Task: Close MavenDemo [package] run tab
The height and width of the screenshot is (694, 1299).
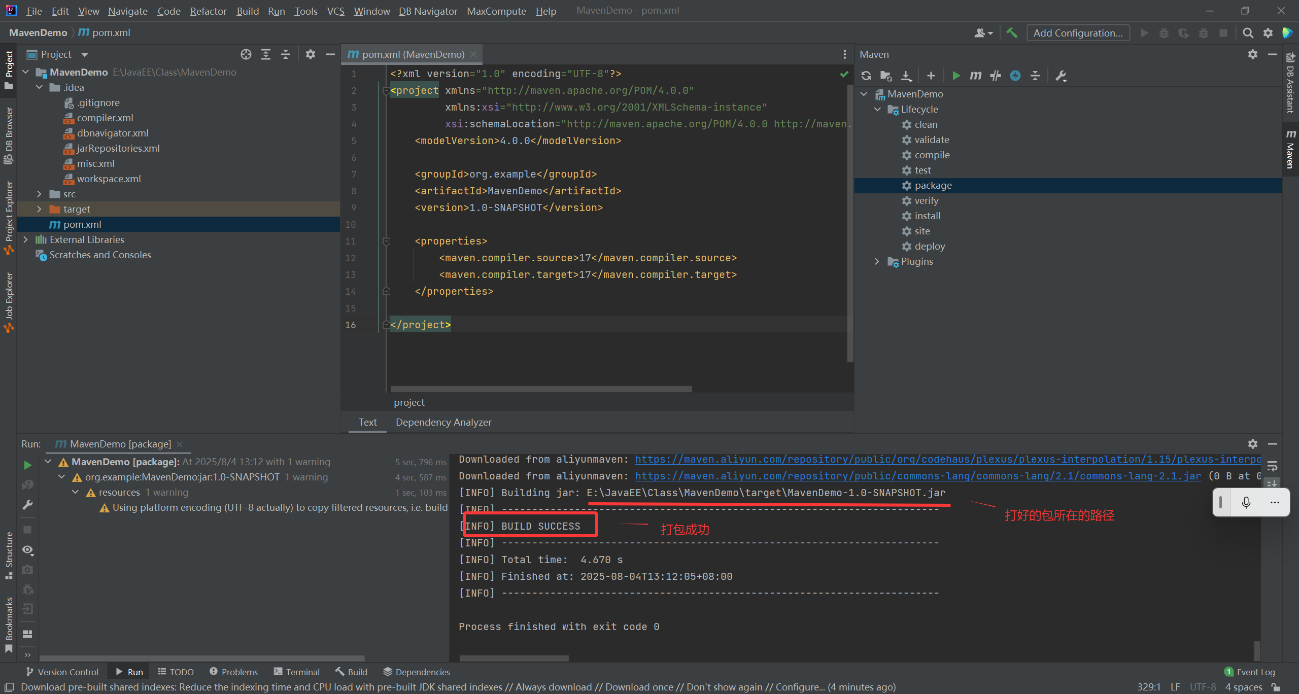Action: pos(180,444)
